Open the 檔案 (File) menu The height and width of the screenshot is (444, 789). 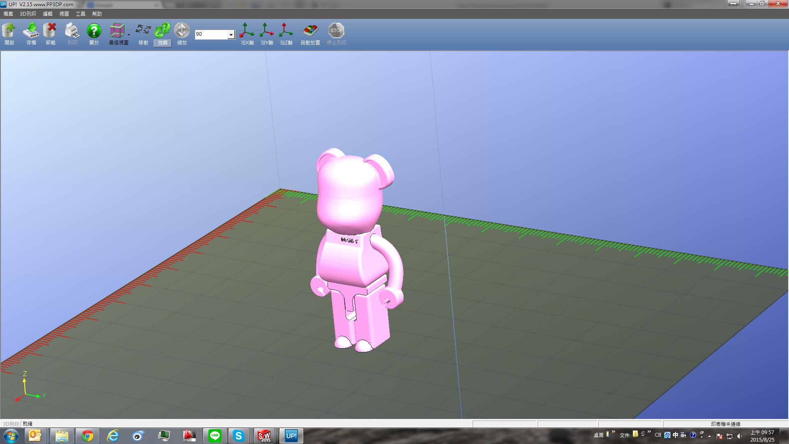8,14
